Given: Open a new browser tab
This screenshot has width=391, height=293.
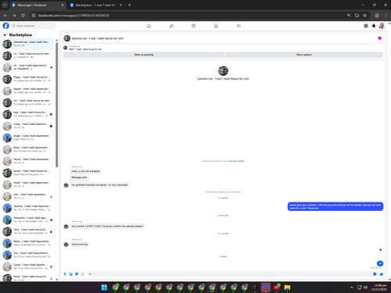Looking at the screenshot, I should [129, 5].
